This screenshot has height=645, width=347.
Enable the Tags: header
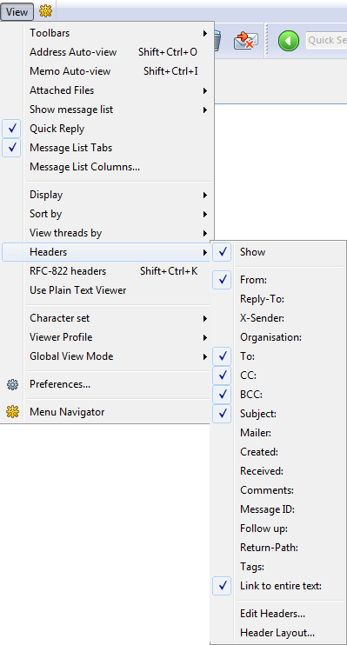pos(278,567)
